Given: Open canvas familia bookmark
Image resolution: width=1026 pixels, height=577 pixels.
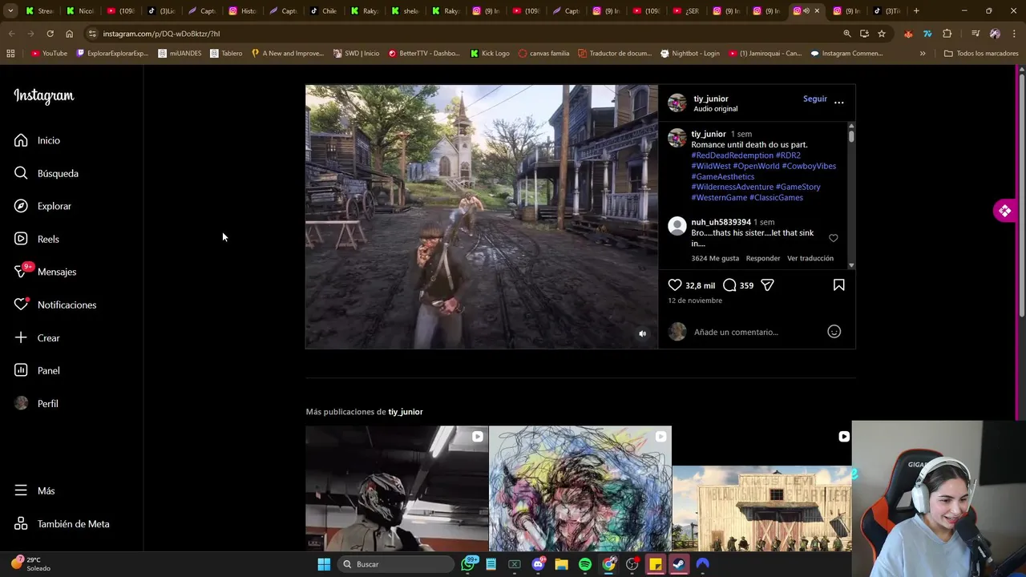Looking at the screenshot, I should (x=543, y=53).
